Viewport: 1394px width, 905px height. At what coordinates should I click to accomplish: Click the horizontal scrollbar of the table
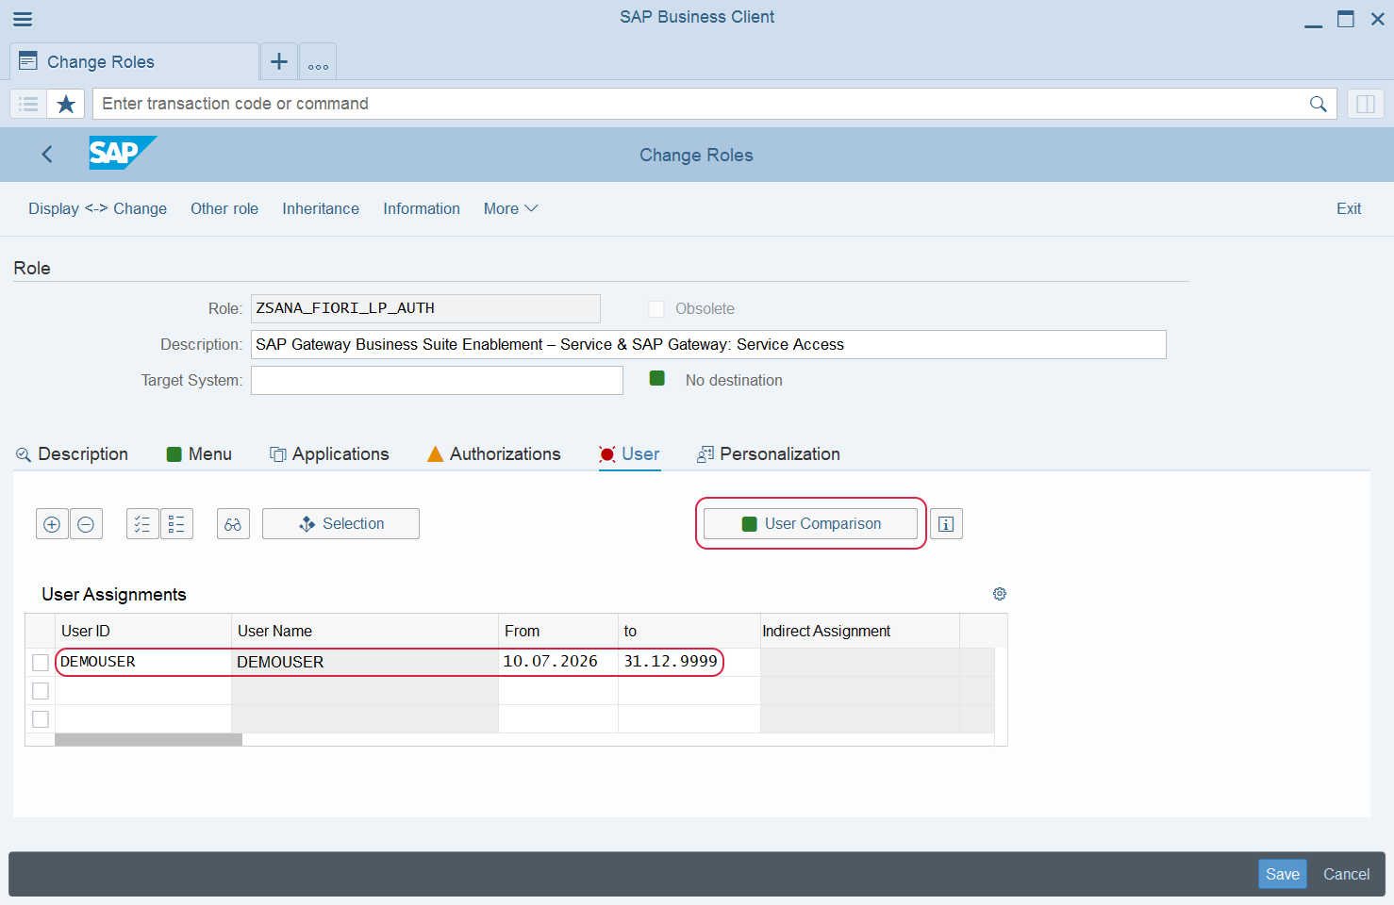point(148,740)
